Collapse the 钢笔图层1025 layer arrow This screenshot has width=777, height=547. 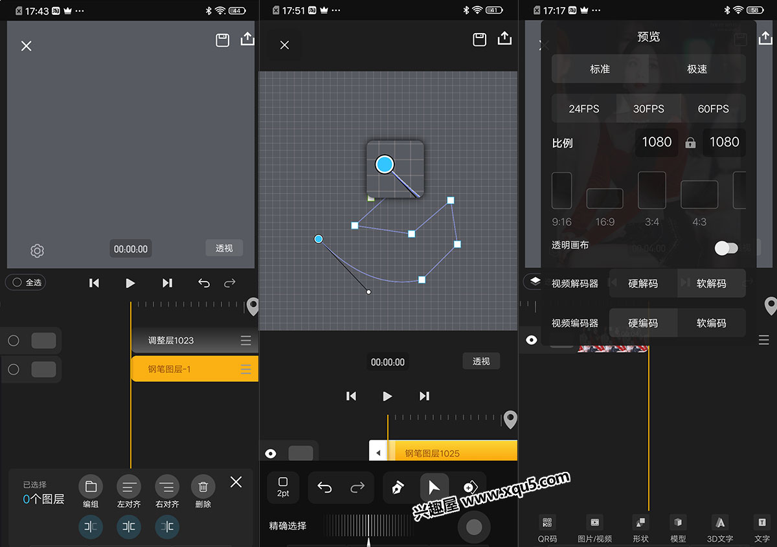tap(378, 453)
